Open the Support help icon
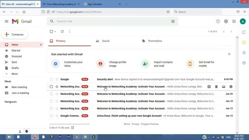This screenshot has width=249, height=140. click(x=218, y=21)
